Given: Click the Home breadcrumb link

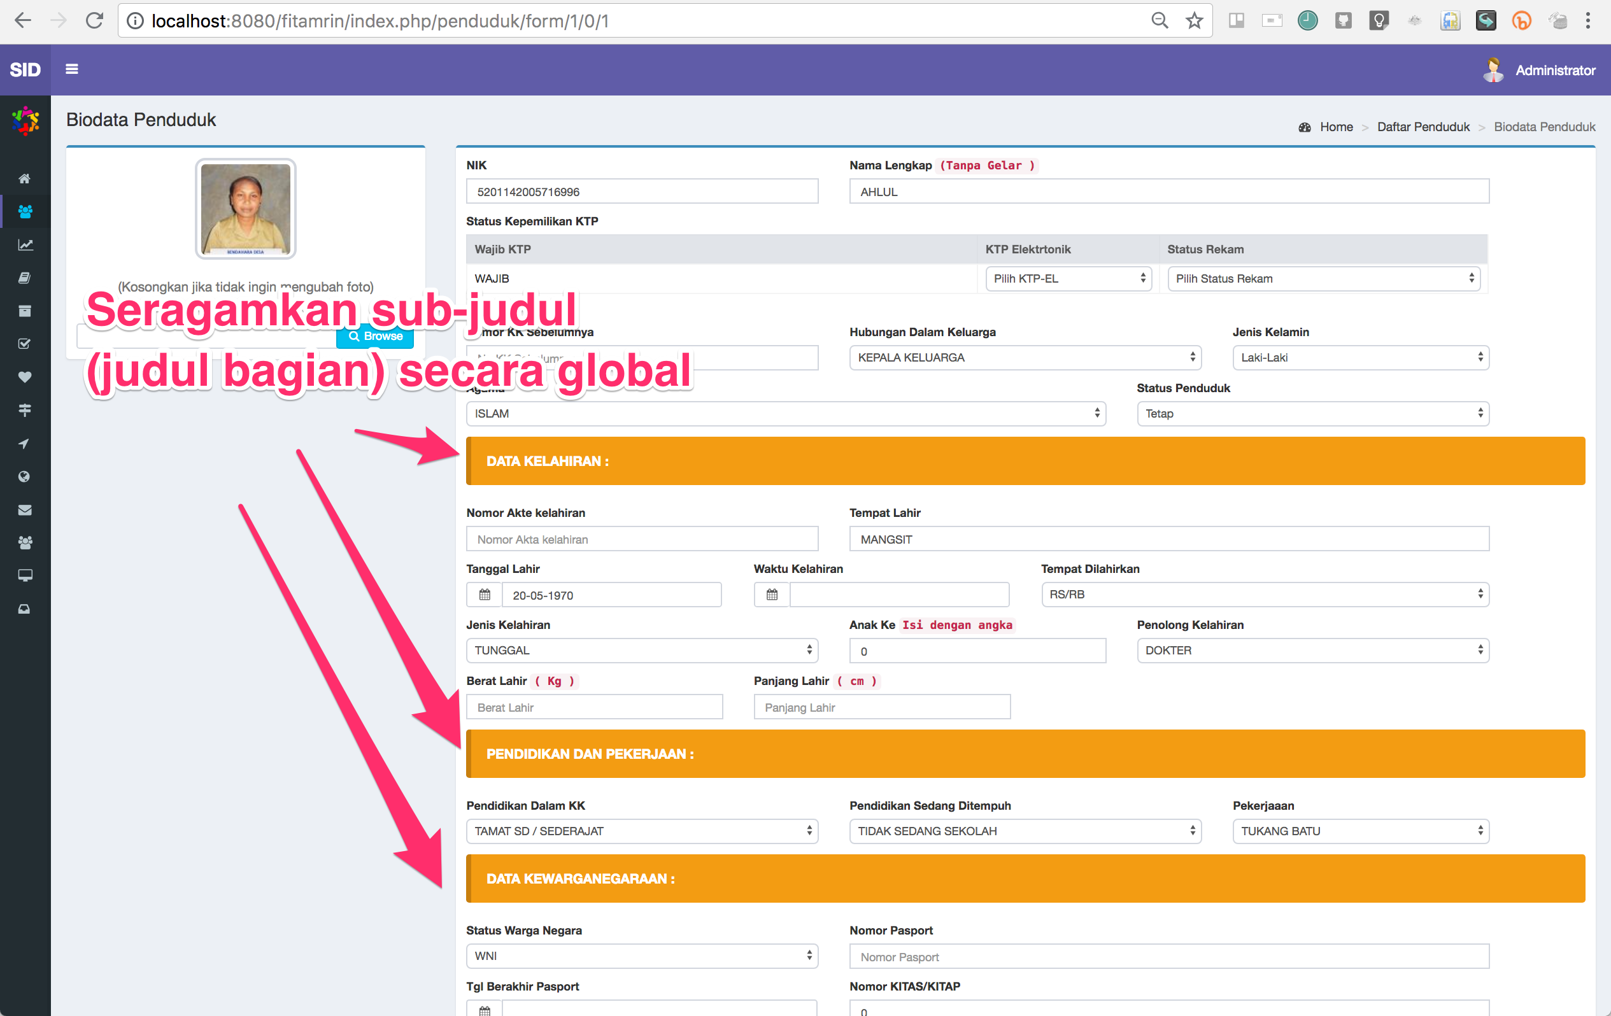Looking at the screenshot, I should 1335,127.
